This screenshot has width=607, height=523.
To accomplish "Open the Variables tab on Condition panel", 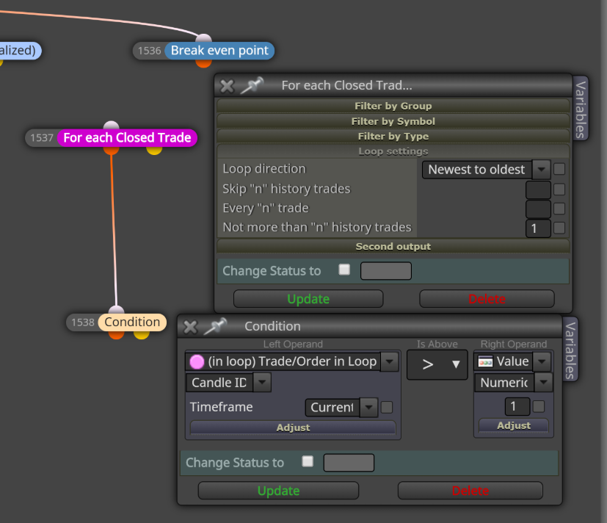I will [570, 350].
